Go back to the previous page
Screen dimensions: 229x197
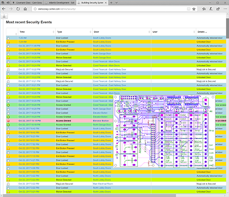(x=4, y=9)
